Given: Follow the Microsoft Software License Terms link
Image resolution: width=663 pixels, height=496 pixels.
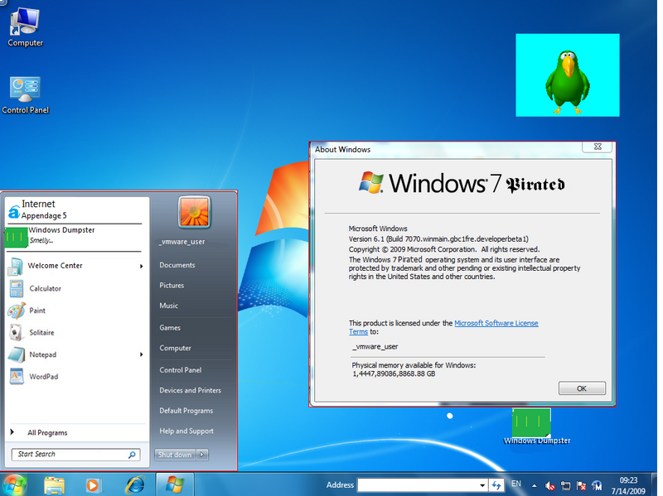Looking at the screenshot, I should click(x=496, y=323).
